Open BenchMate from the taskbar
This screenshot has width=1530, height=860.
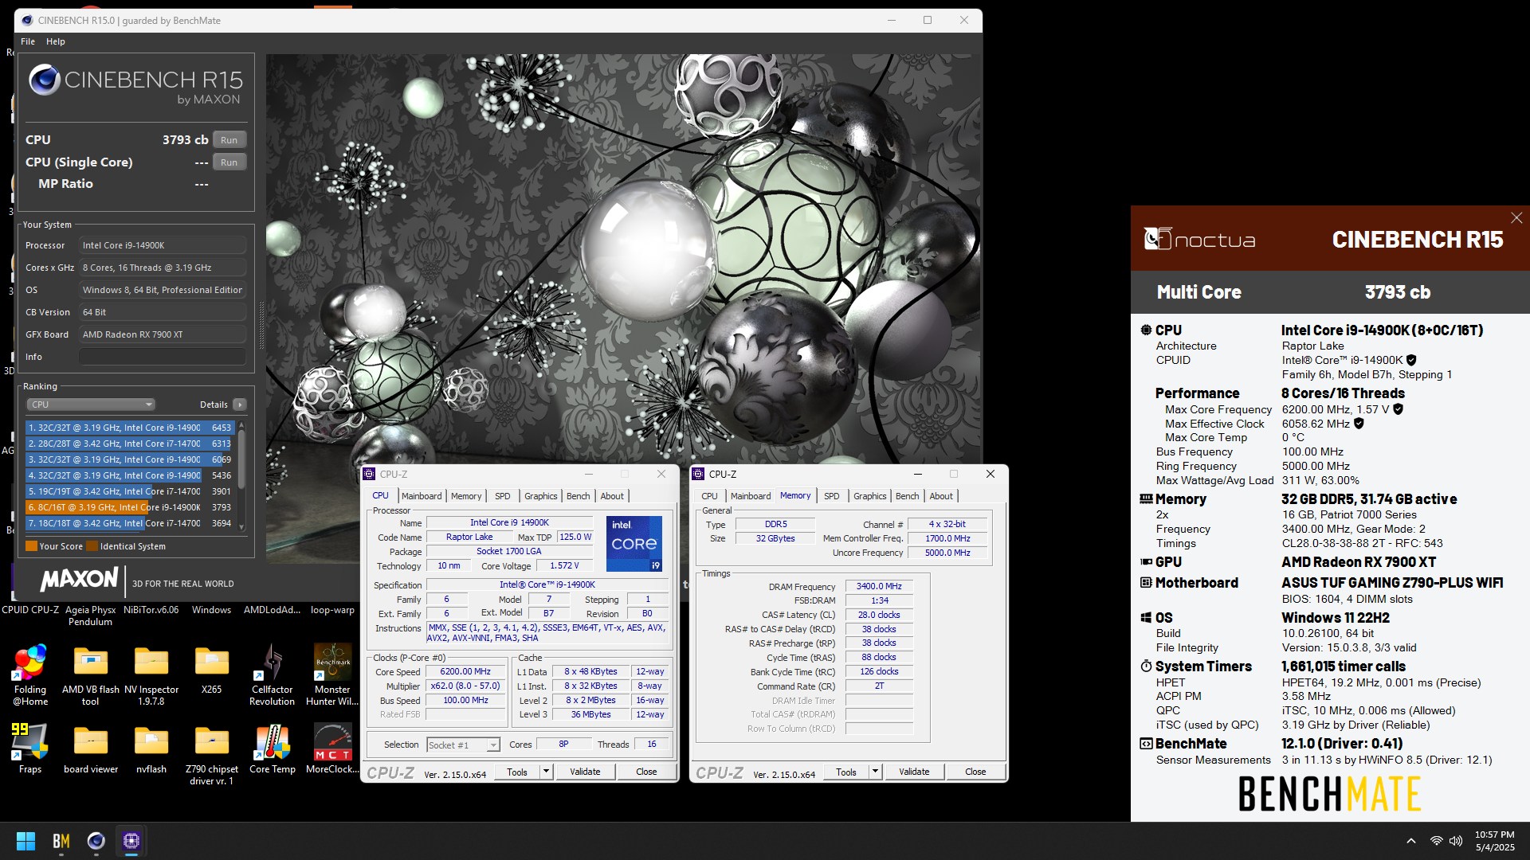click(61, 841)
